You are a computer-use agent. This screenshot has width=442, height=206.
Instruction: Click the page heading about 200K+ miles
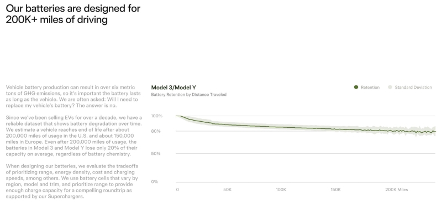point(73,14)
